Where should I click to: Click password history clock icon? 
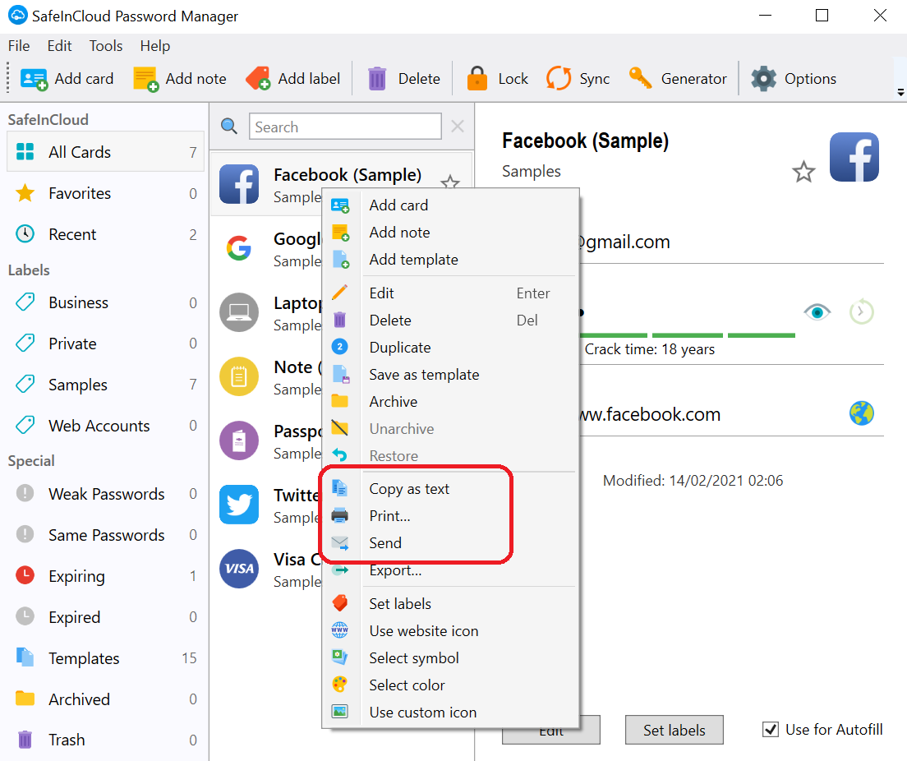click(x=861, y=312)
